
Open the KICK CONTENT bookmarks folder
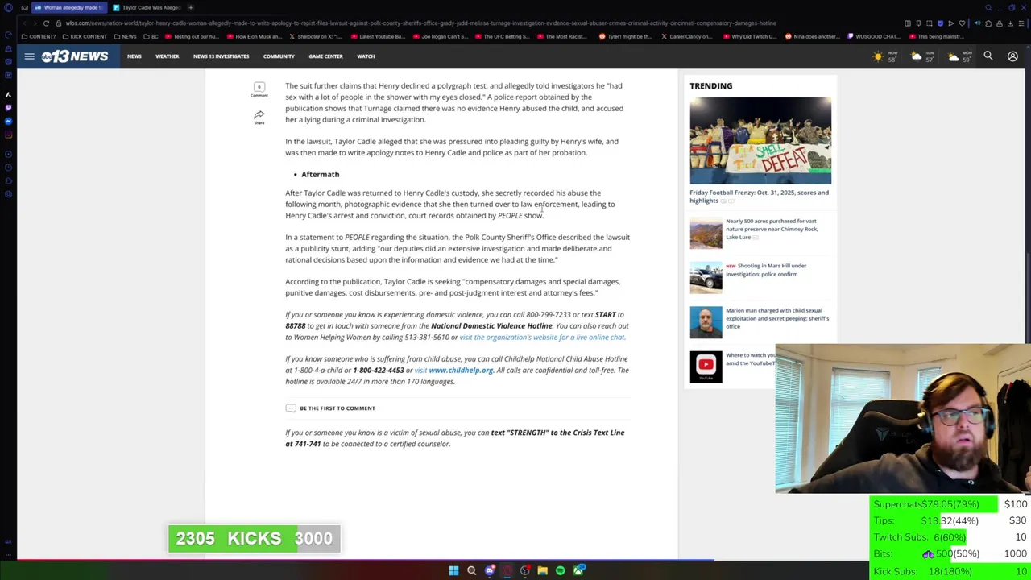tap(85, 36)
